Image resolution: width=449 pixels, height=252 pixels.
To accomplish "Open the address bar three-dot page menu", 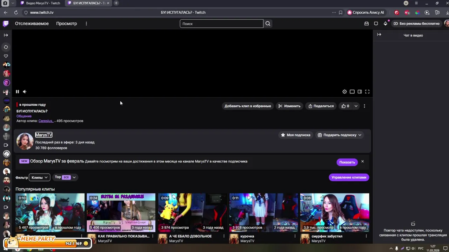I will click(x=334, y=12).
